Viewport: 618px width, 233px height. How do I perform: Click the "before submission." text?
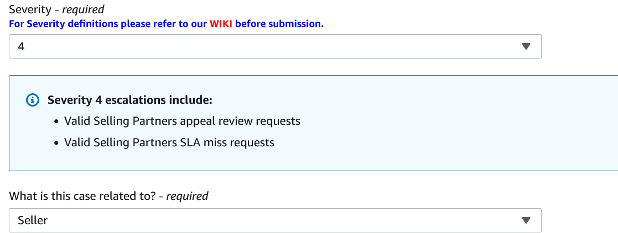279,24
